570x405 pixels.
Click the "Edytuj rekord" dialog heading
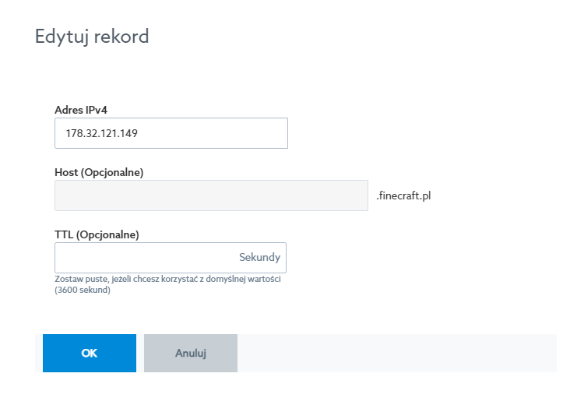point(92,37)
